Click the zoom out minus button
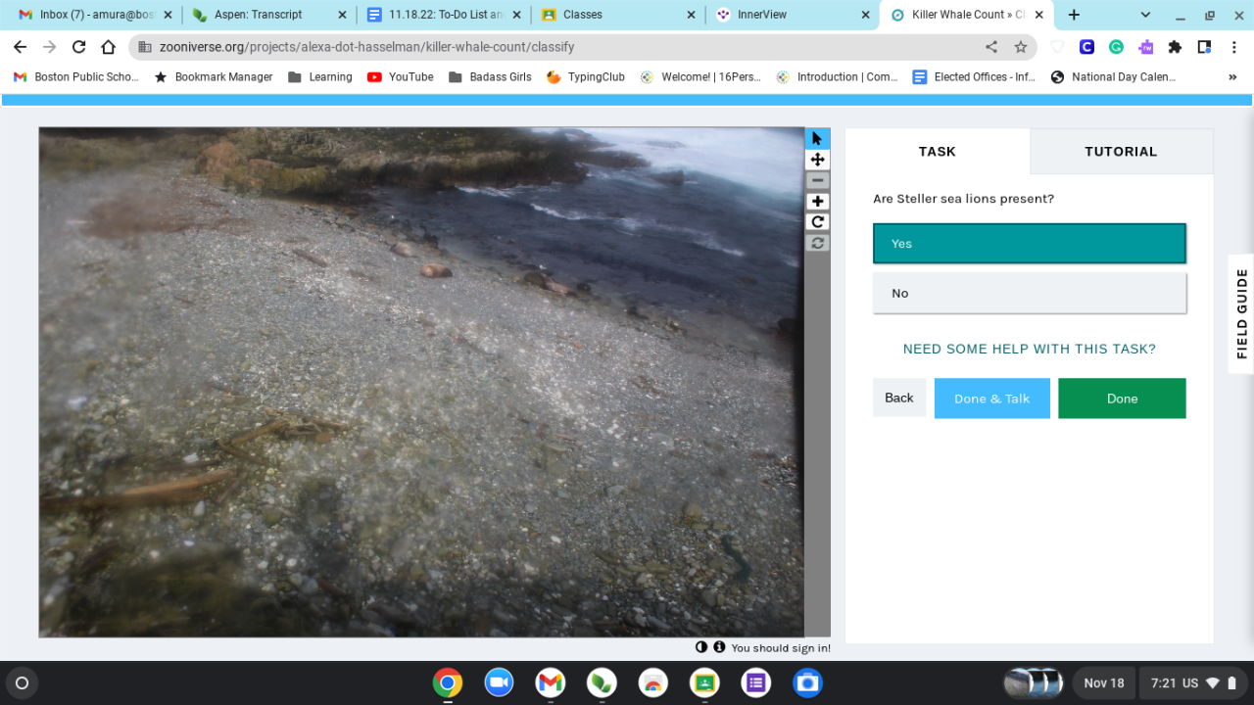The height and width of the screenshot is (705, 1254). point(817,180)
